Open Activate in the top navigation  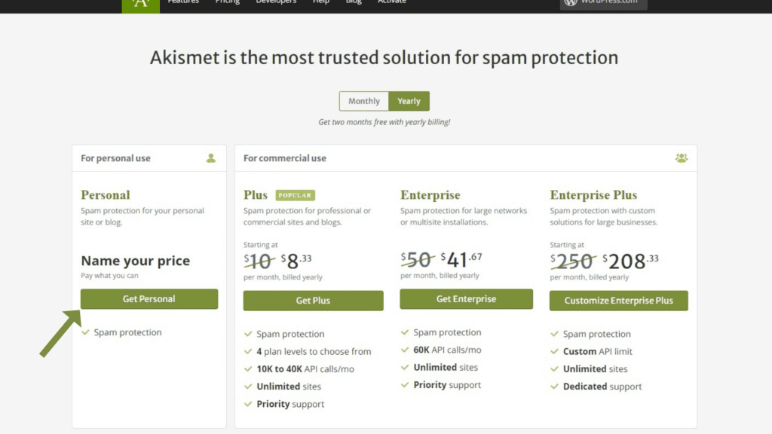coord(392,2)
